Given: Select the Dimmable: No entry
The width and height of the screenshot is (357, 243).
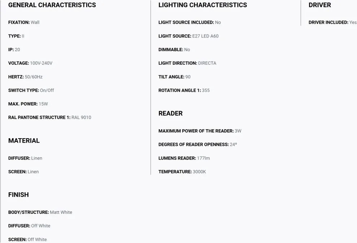Looking at the screenshot, I should coord(174,50).
